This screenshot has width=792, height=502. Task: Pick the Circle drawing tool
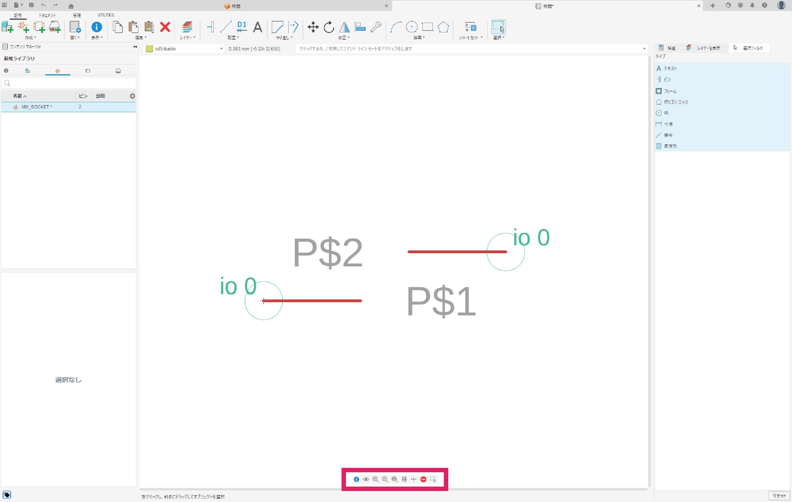point(411,27)
